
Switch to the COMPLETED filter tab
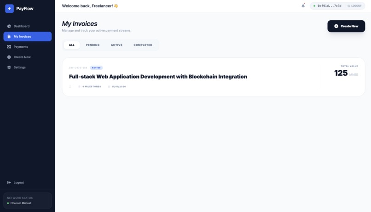143,45
